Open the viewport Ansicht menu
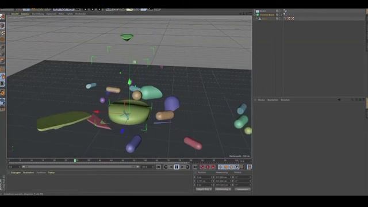Image resolution: width=368 pixels, height=207 pixels. coord(15,14)
